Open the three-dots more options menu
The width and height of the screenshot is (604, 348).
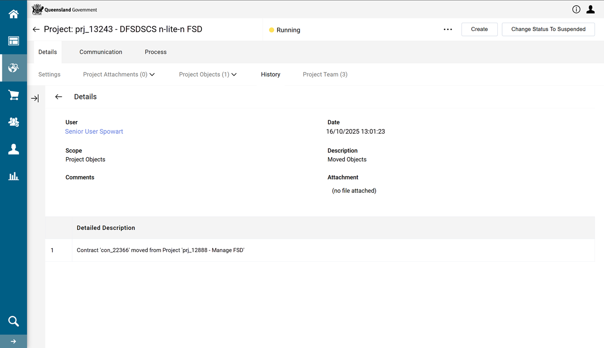point(448,29)
